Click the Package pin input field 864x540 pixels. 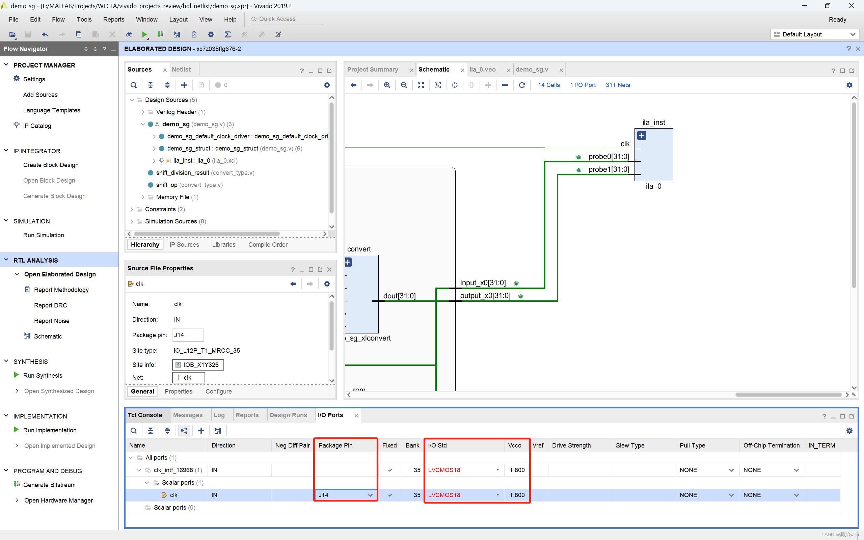tap(188, 335)
